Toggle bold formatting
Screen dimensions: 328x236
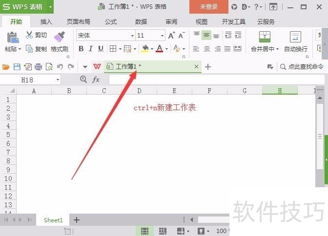pos(81,49)
